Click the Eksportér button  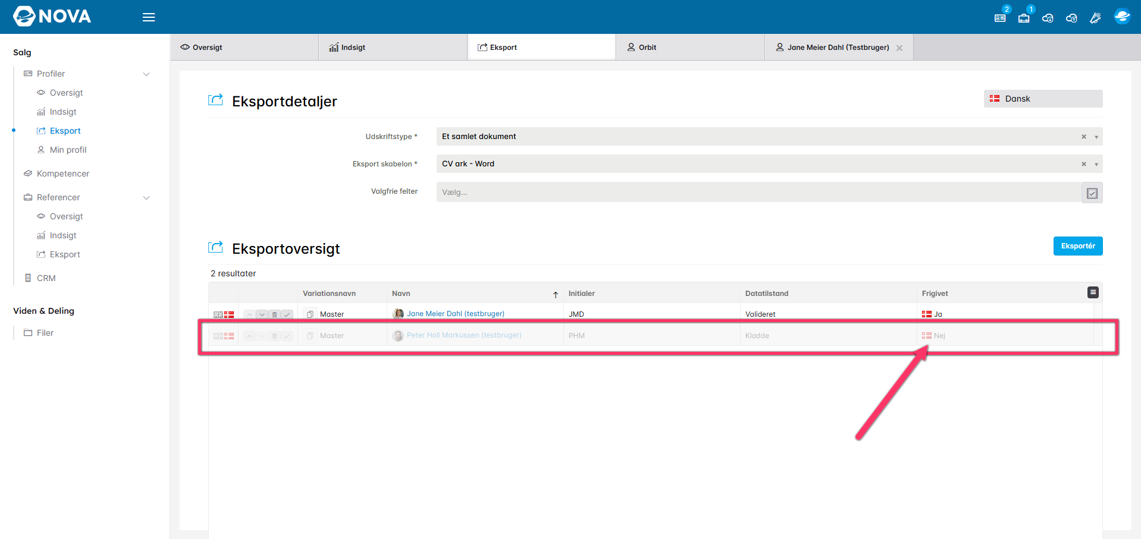point(1078,246)
